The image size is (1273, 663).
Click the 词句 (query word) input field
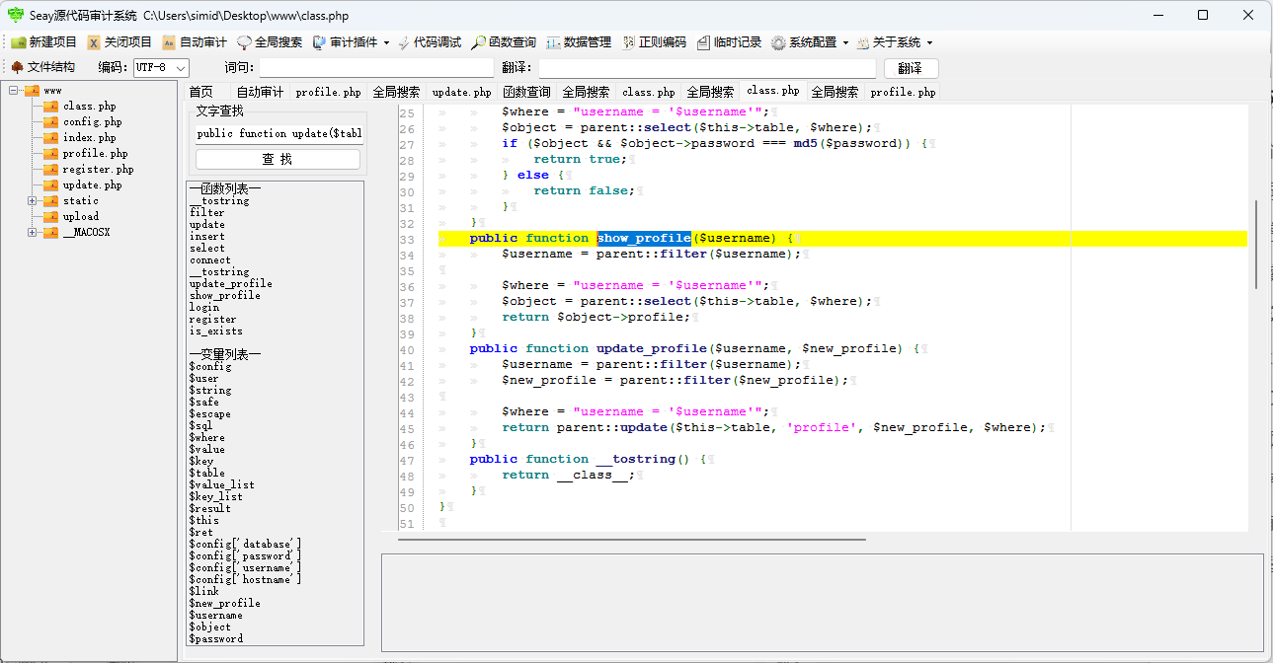(376, 68)
